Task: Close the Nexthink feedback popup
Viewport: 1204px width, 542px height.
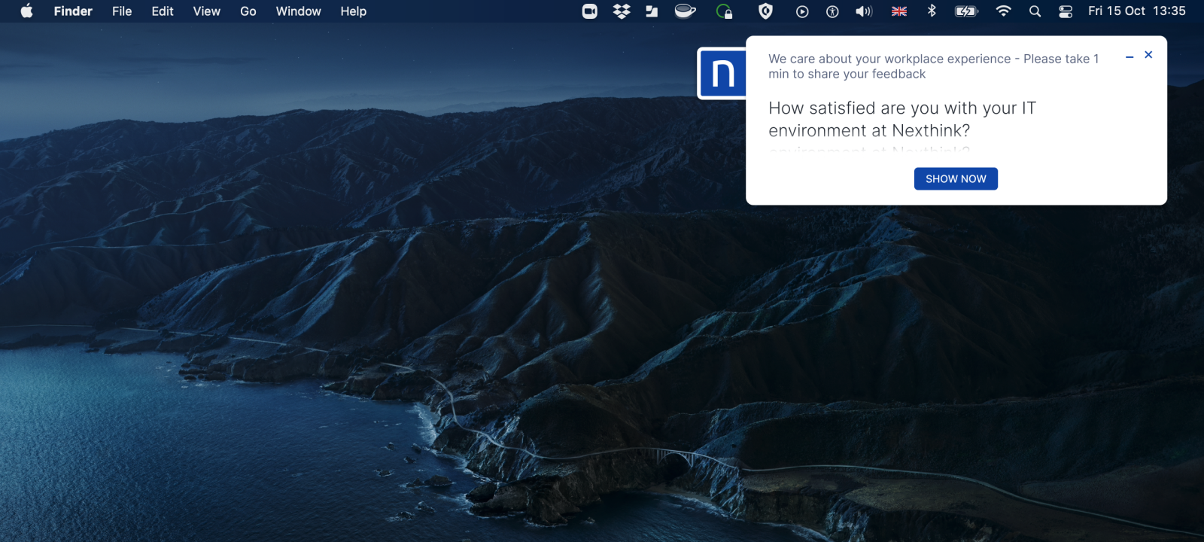Action: pyautogui.click(x=1148, y=55)
